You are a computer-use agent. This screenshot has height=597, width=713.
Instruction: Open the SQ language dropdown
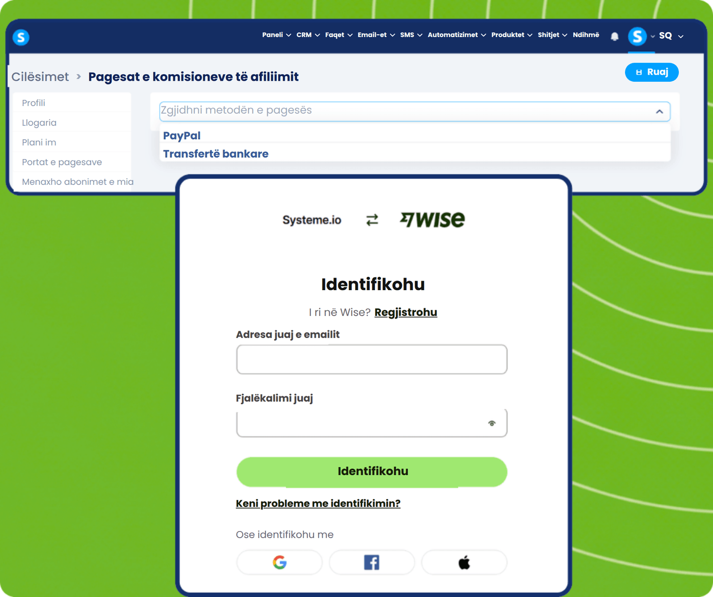click(x=671, y=36)
